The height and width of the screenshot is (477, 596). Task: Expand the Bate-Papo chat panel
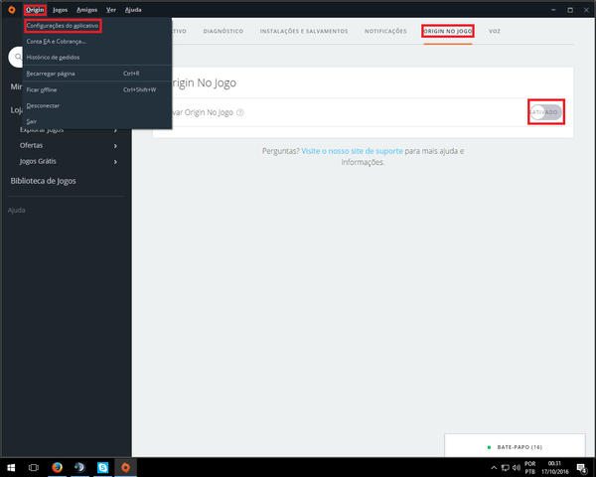515,447
